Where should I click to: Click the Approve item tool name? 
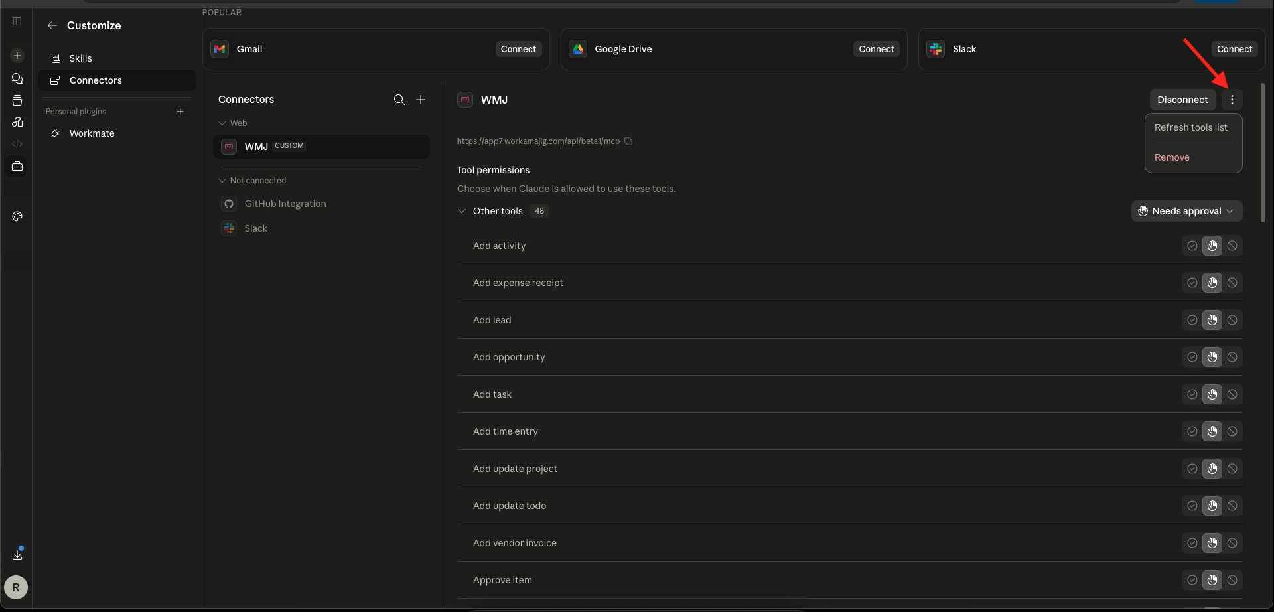(x=502, y=580)
